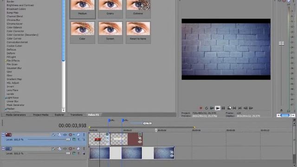The image size is (297, 167).
Task: Open Event FX icon on first text clip
Action: pyautogui.click(x=107, y=141)
